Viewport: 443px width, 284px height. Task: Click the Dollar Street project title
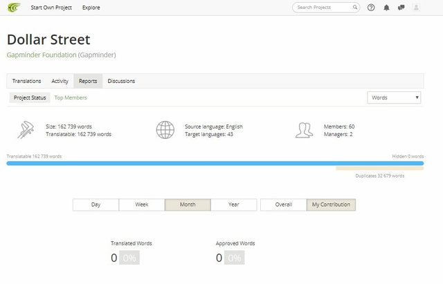click(x=48, y=39)
